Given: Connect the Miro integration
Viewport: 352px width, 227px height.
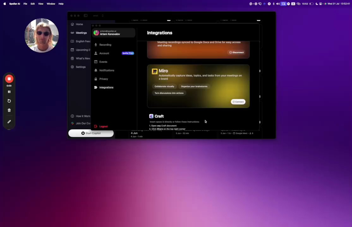Looking at the screenshot, I should pyautogui.click(x=238, y=102).
